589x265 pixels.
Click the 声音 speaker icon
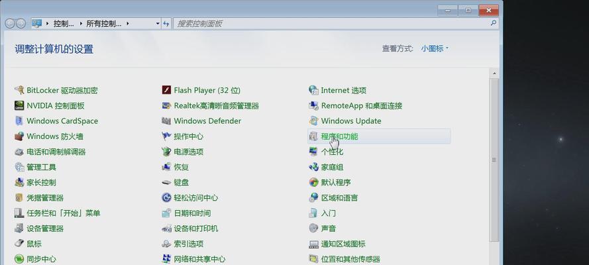pos(313,228)
